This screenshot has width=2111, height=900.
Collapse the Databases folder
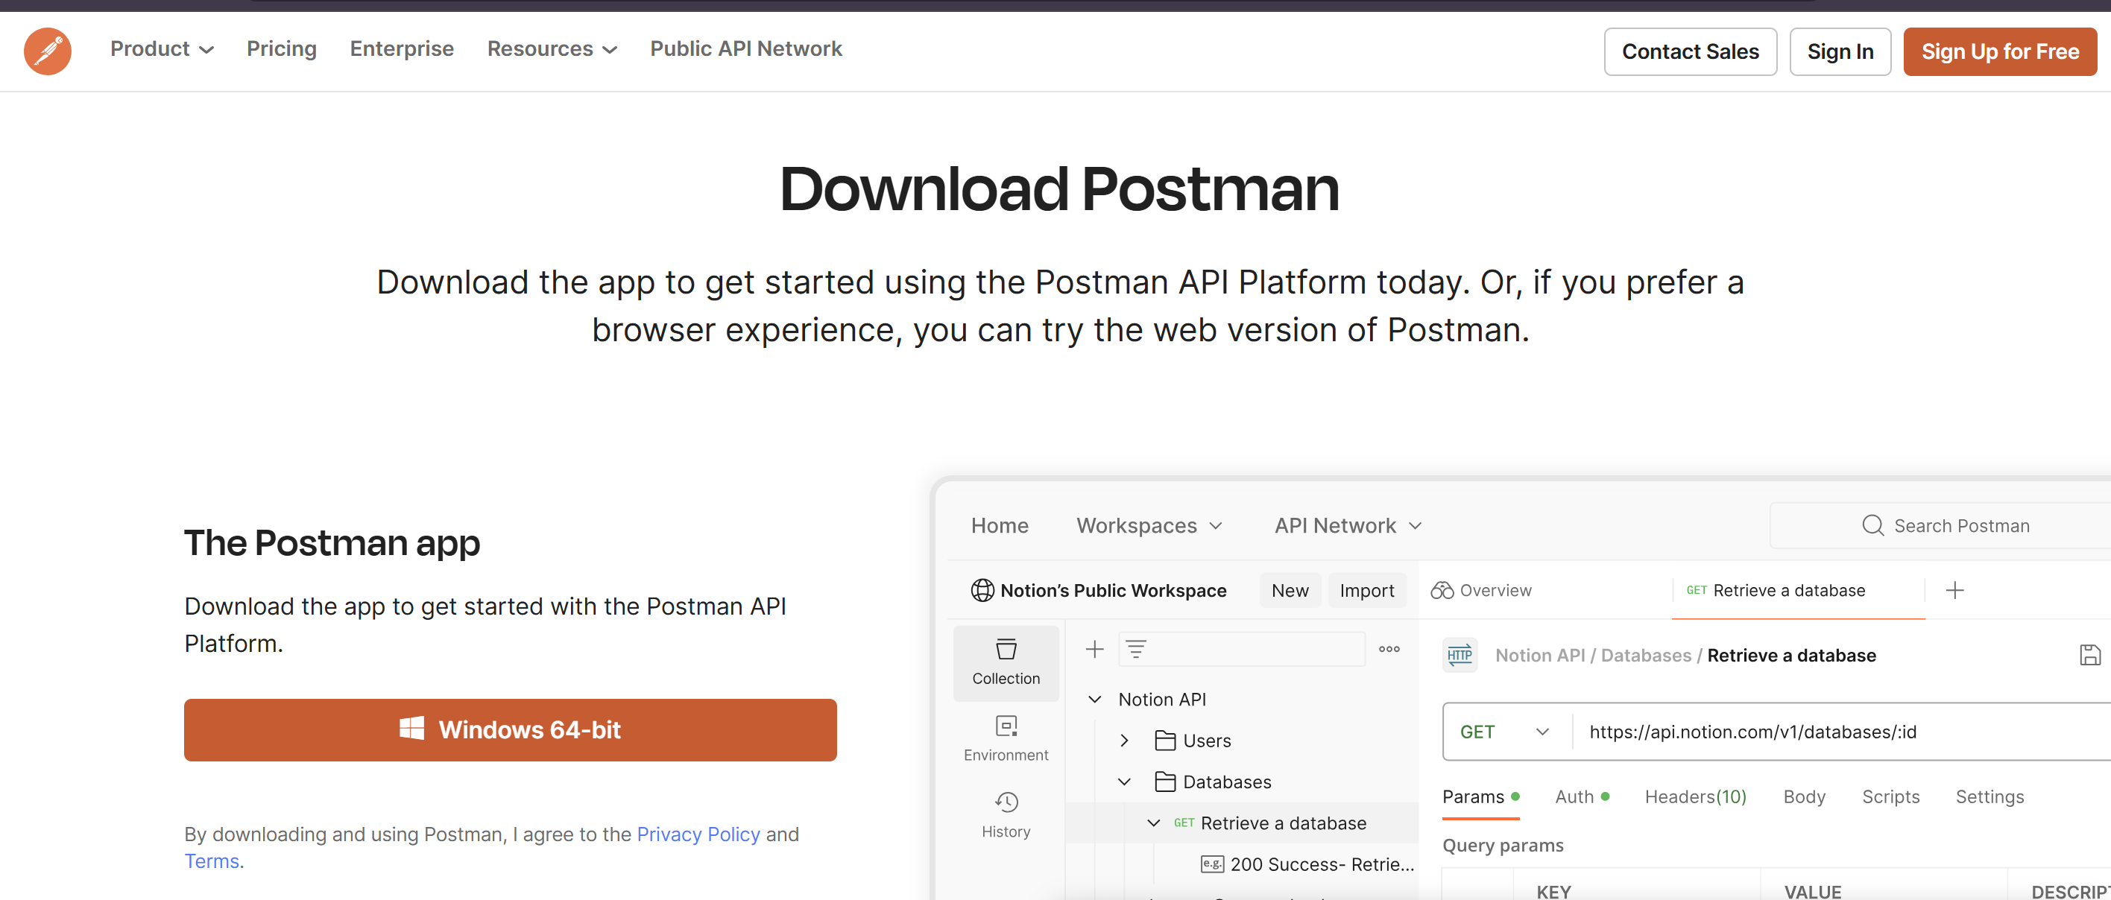click(x=1124, y=782)
